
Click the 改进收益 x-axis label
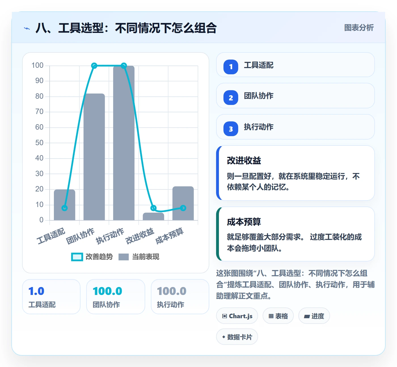click(x=140, y=236)
